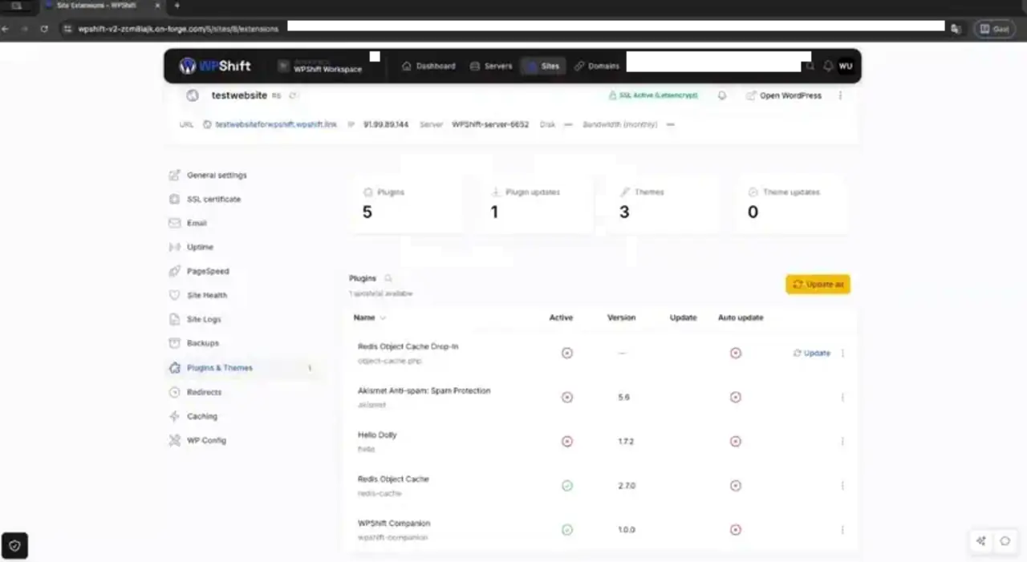Image resolution: width=1027 pixels, height=562 pixels.
Task: Click the Plugins count card
Action: 407,204
